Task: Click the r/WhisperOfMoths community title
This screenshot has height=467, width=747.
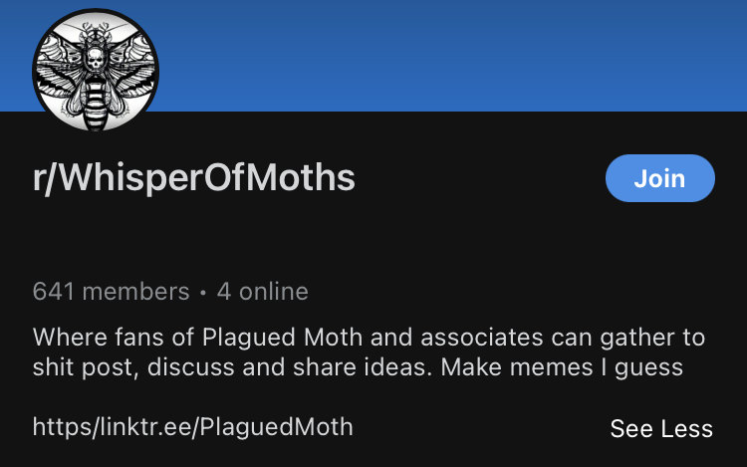Action: coord(193,177)
